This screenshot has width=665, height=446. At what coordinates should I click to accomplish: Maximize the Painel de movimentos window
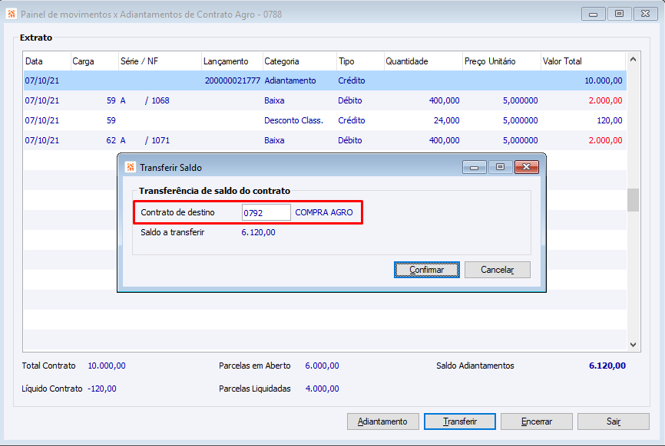(x=619, y=14)
